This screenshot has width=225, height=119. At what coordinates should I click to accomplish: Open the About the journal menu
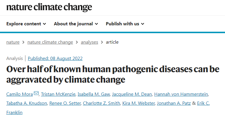(x=76, y=24)
